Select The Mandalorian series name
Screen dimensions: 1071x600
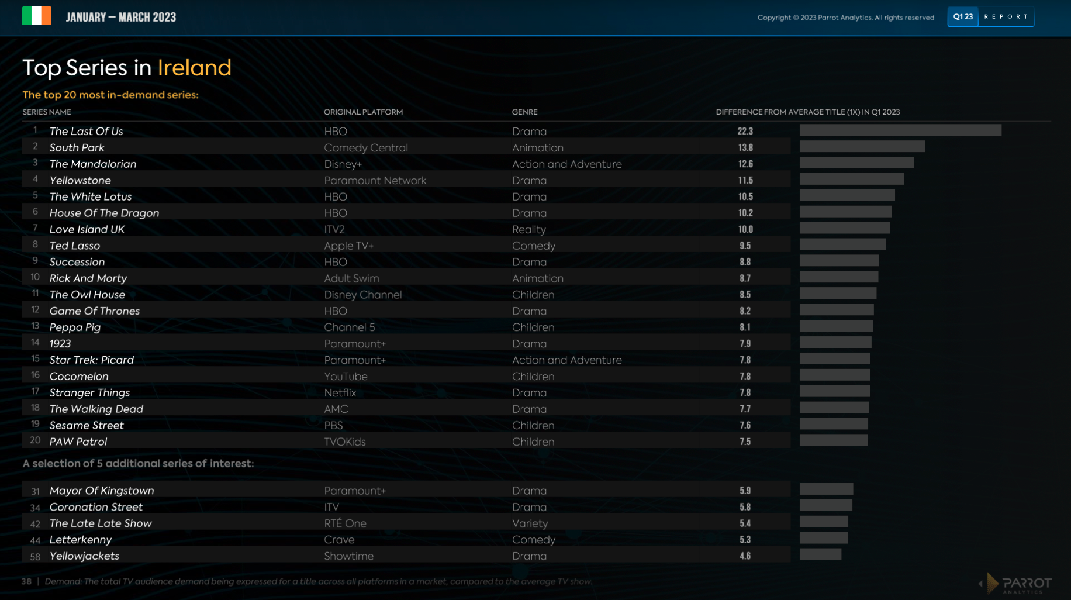tap(93, 164)
